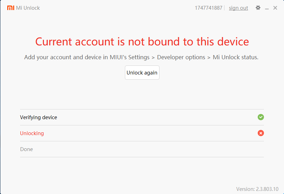Screen dimensions: 284x194
Task: Sign out of the current account
Action: tap(238, 8)
